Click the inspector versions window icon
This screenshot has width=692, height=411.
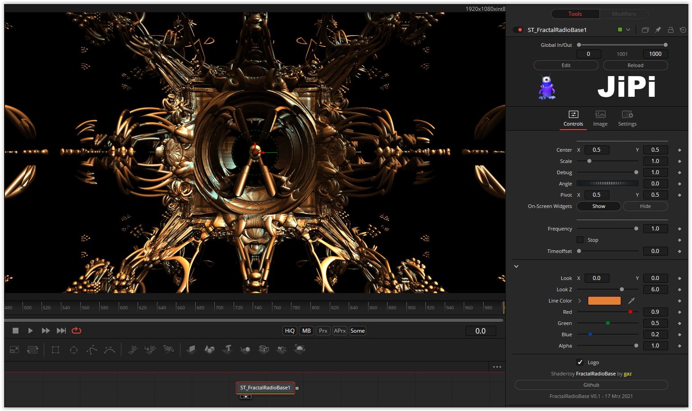click(645, 30)
